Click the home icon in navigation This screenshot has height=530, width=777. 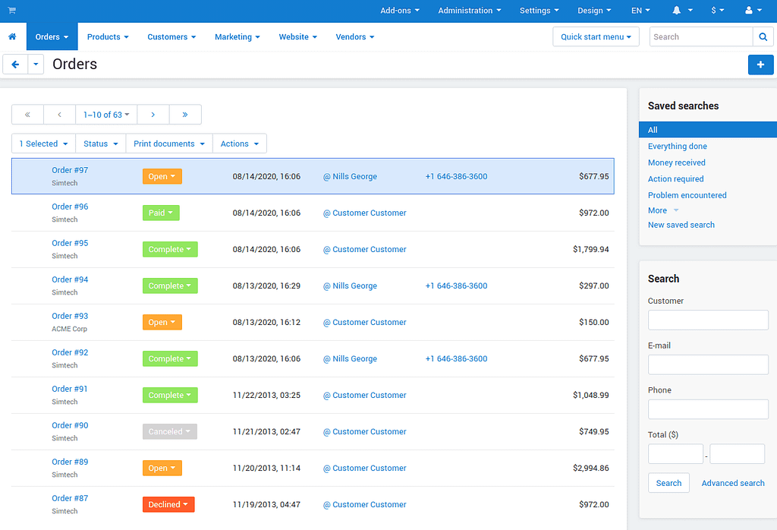12,36
